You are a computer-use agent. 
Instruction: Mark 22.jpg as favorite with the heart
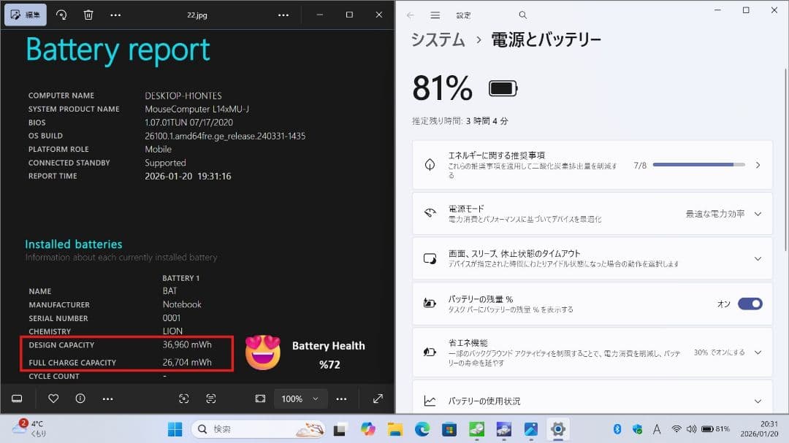pyautogui.click(x=52, y=398)
